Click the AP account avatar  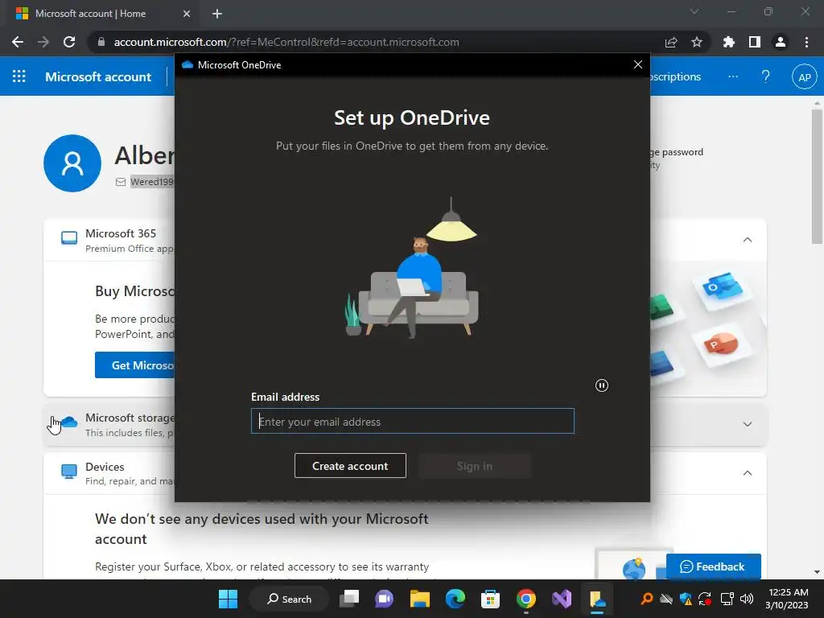[804, 76]
